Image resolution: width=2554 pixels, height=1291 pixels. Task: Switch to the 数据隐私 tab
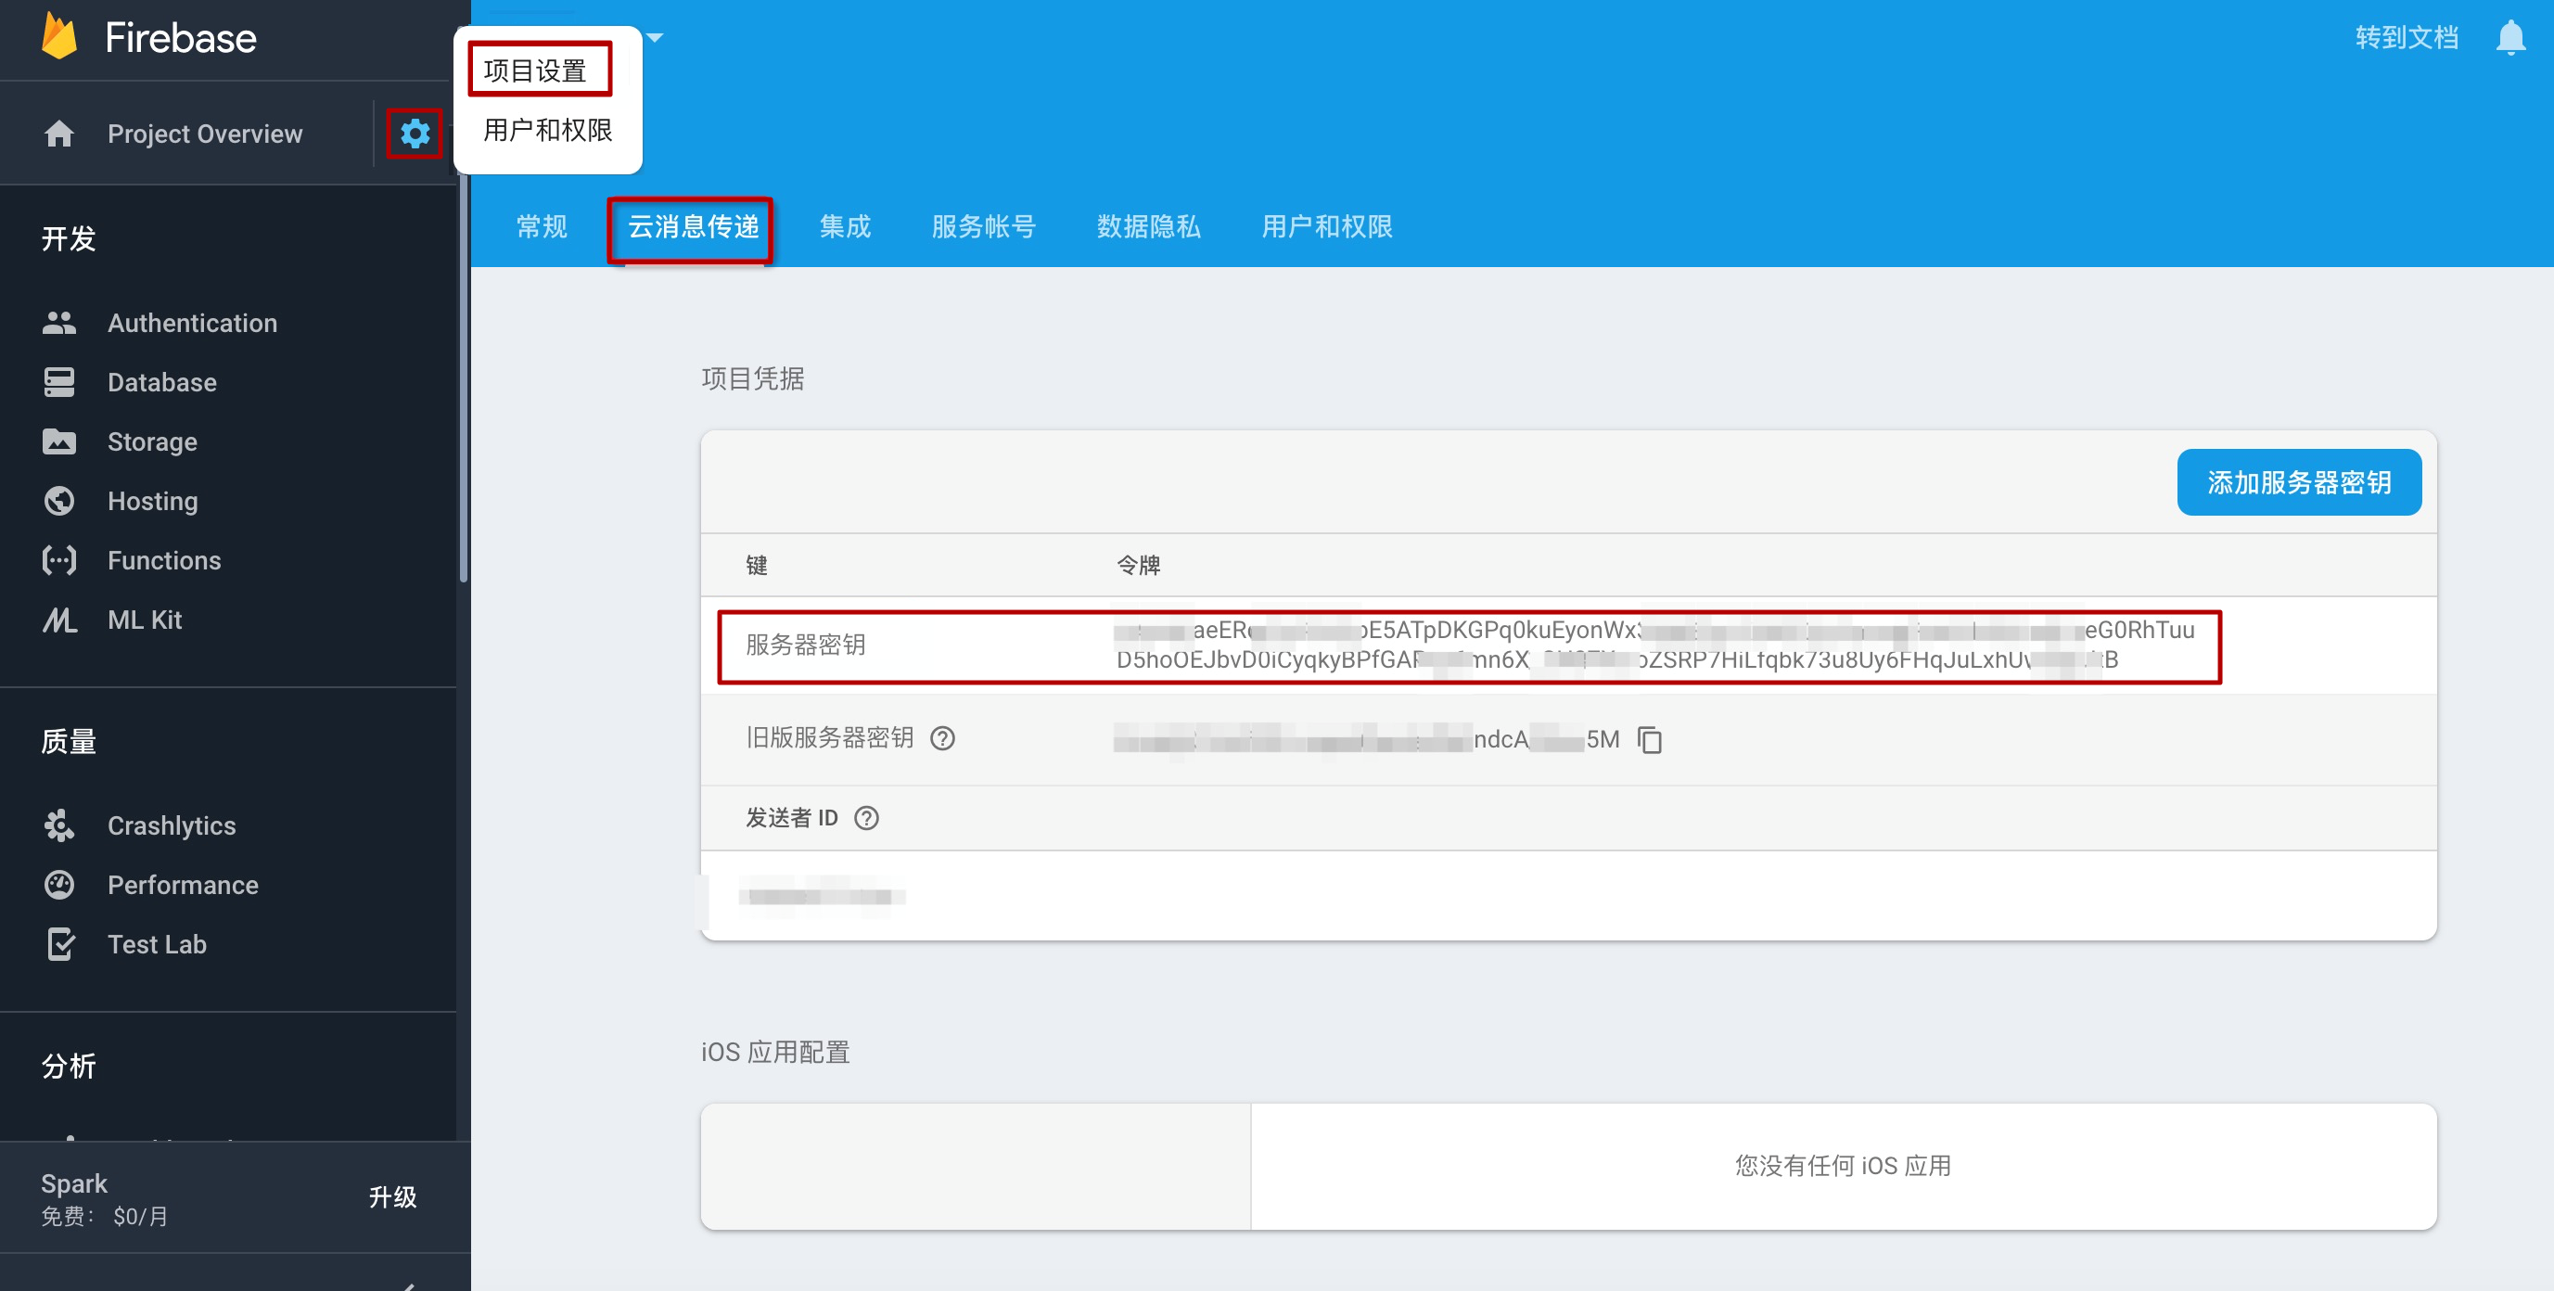point(1148,226)
